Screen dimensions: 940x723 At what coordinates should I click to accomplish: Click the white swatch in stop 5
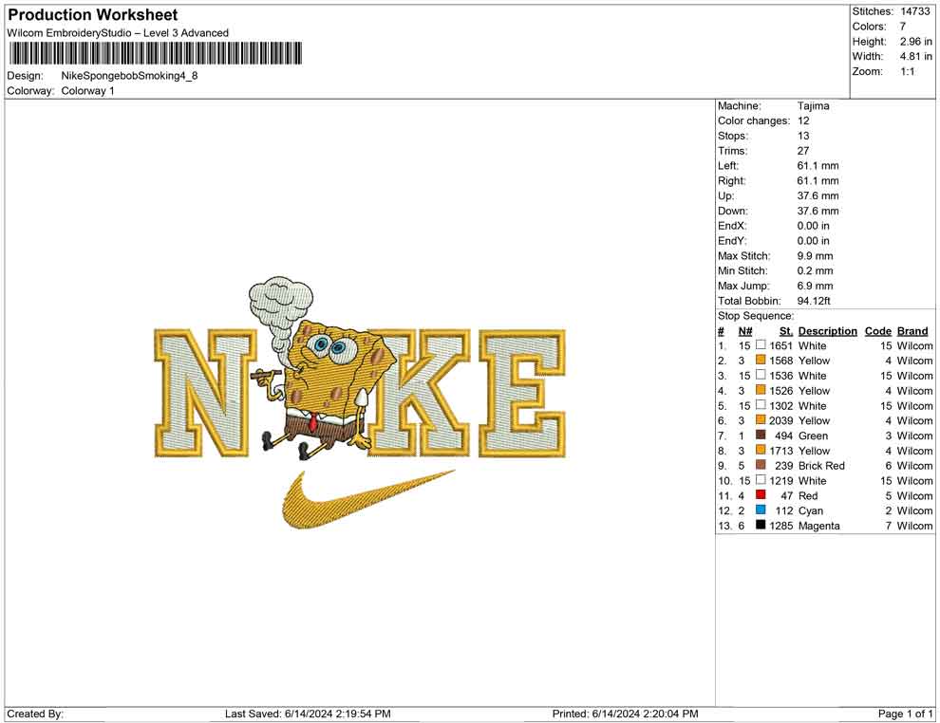(x=761, y=405)
